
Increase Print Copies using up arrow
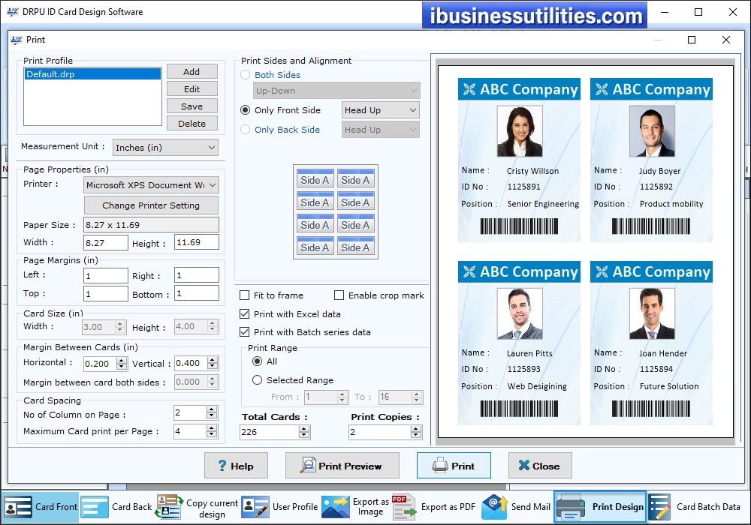(415, 428)
